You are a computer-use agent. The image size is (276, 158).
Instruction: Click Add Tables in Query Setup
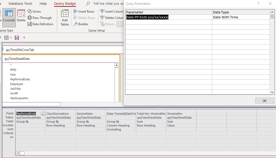[64, 17]
